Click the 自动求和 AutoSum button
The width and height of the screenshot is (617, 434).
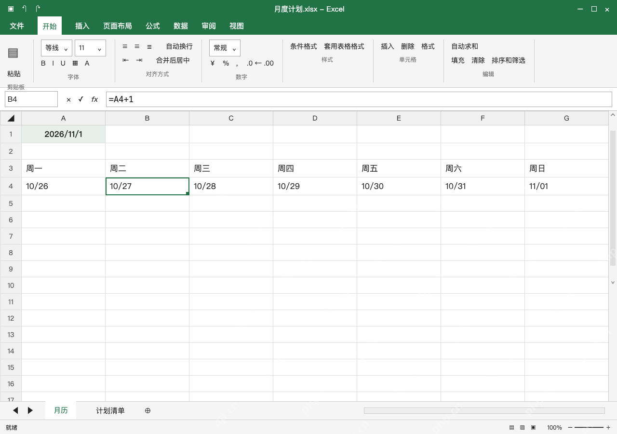pyautogui.click(x=465, y=46)
